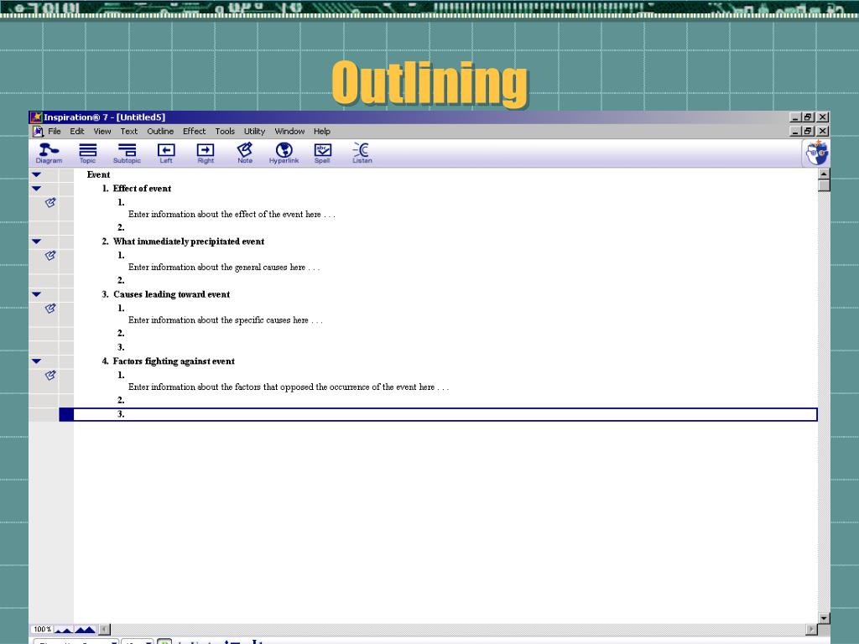Restore the inner Untitled5 document window
This screenshot has width=859, height=644.
click(x=808, y=132)
